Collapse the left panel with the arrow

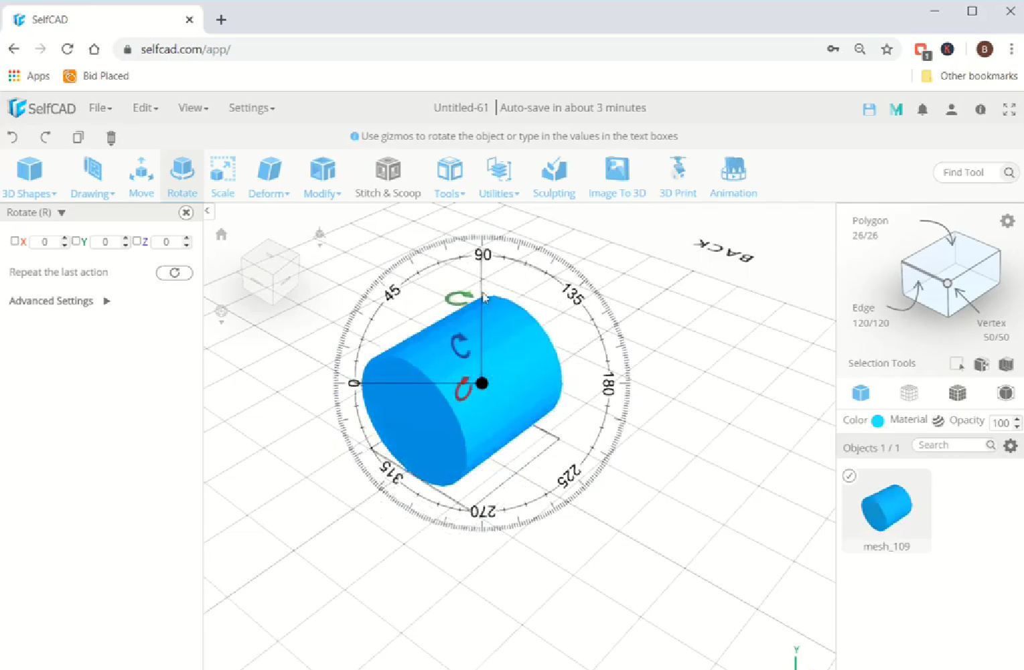(208, 211)
